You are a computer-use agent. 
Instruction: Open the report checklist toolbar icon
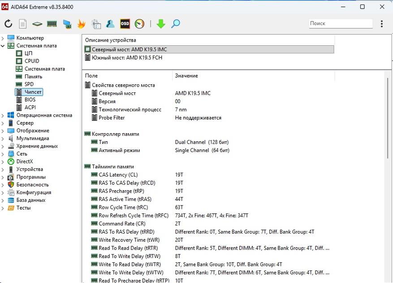(96, 24)
